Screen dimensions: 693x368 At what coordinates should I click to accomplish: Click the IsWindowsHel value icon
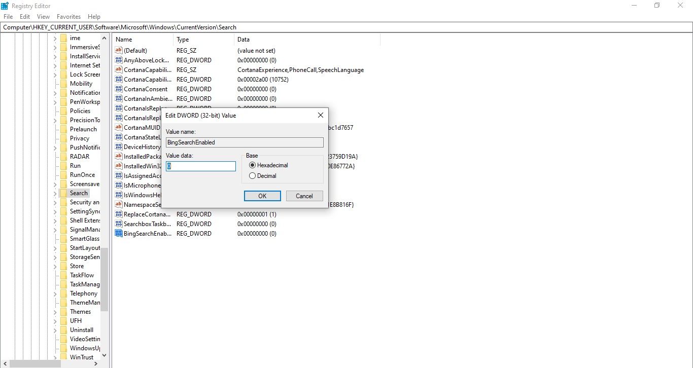pos(119,195)
